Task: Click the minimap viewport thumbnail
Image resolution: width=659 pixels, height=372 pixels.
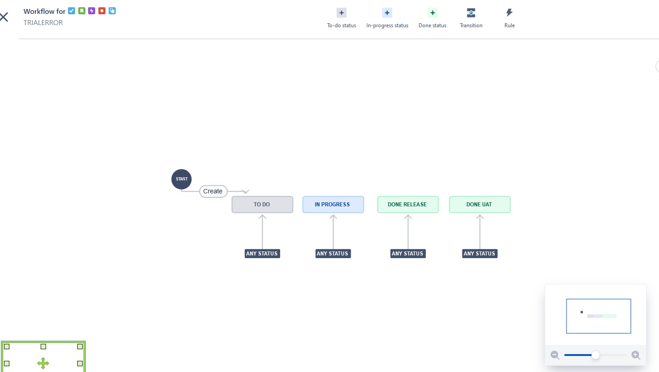Action: (x=599, y=316)
